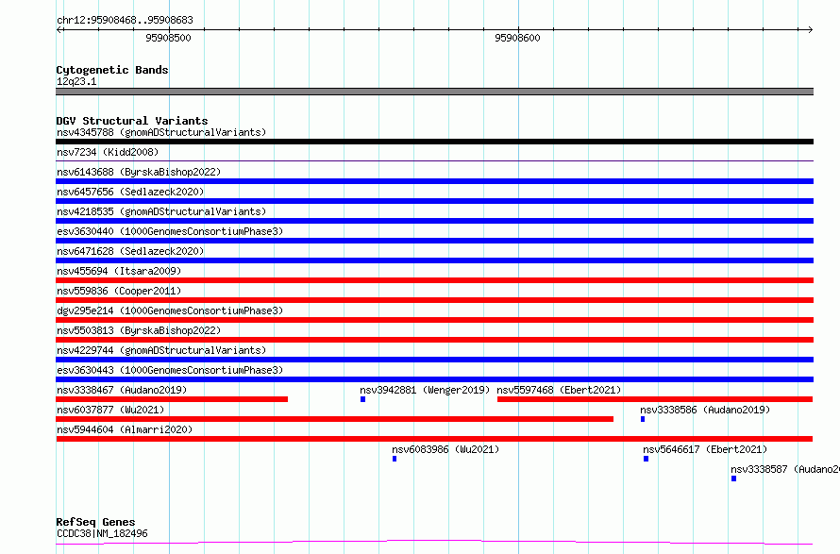Image resolution: width=840 pixels, height=554 pixels.
Task: Click the red nsv455694 variant bar
Action: point(434,280)
